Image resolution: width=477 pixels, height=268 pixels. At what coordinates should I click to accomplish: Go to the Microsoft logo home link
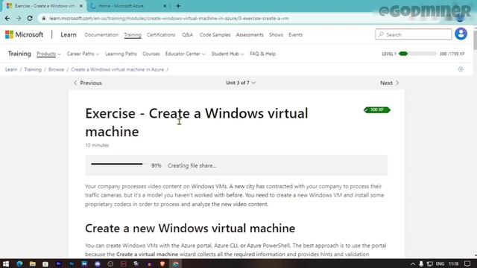point(24,35)
